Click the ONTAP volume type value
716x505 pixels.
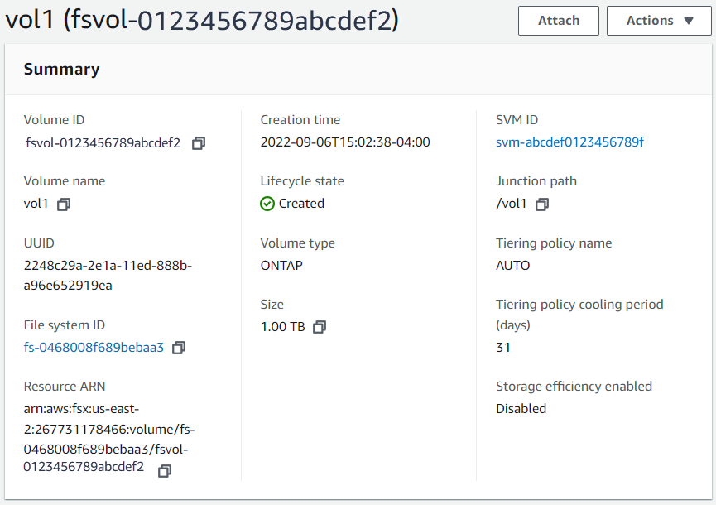[282, 266]
